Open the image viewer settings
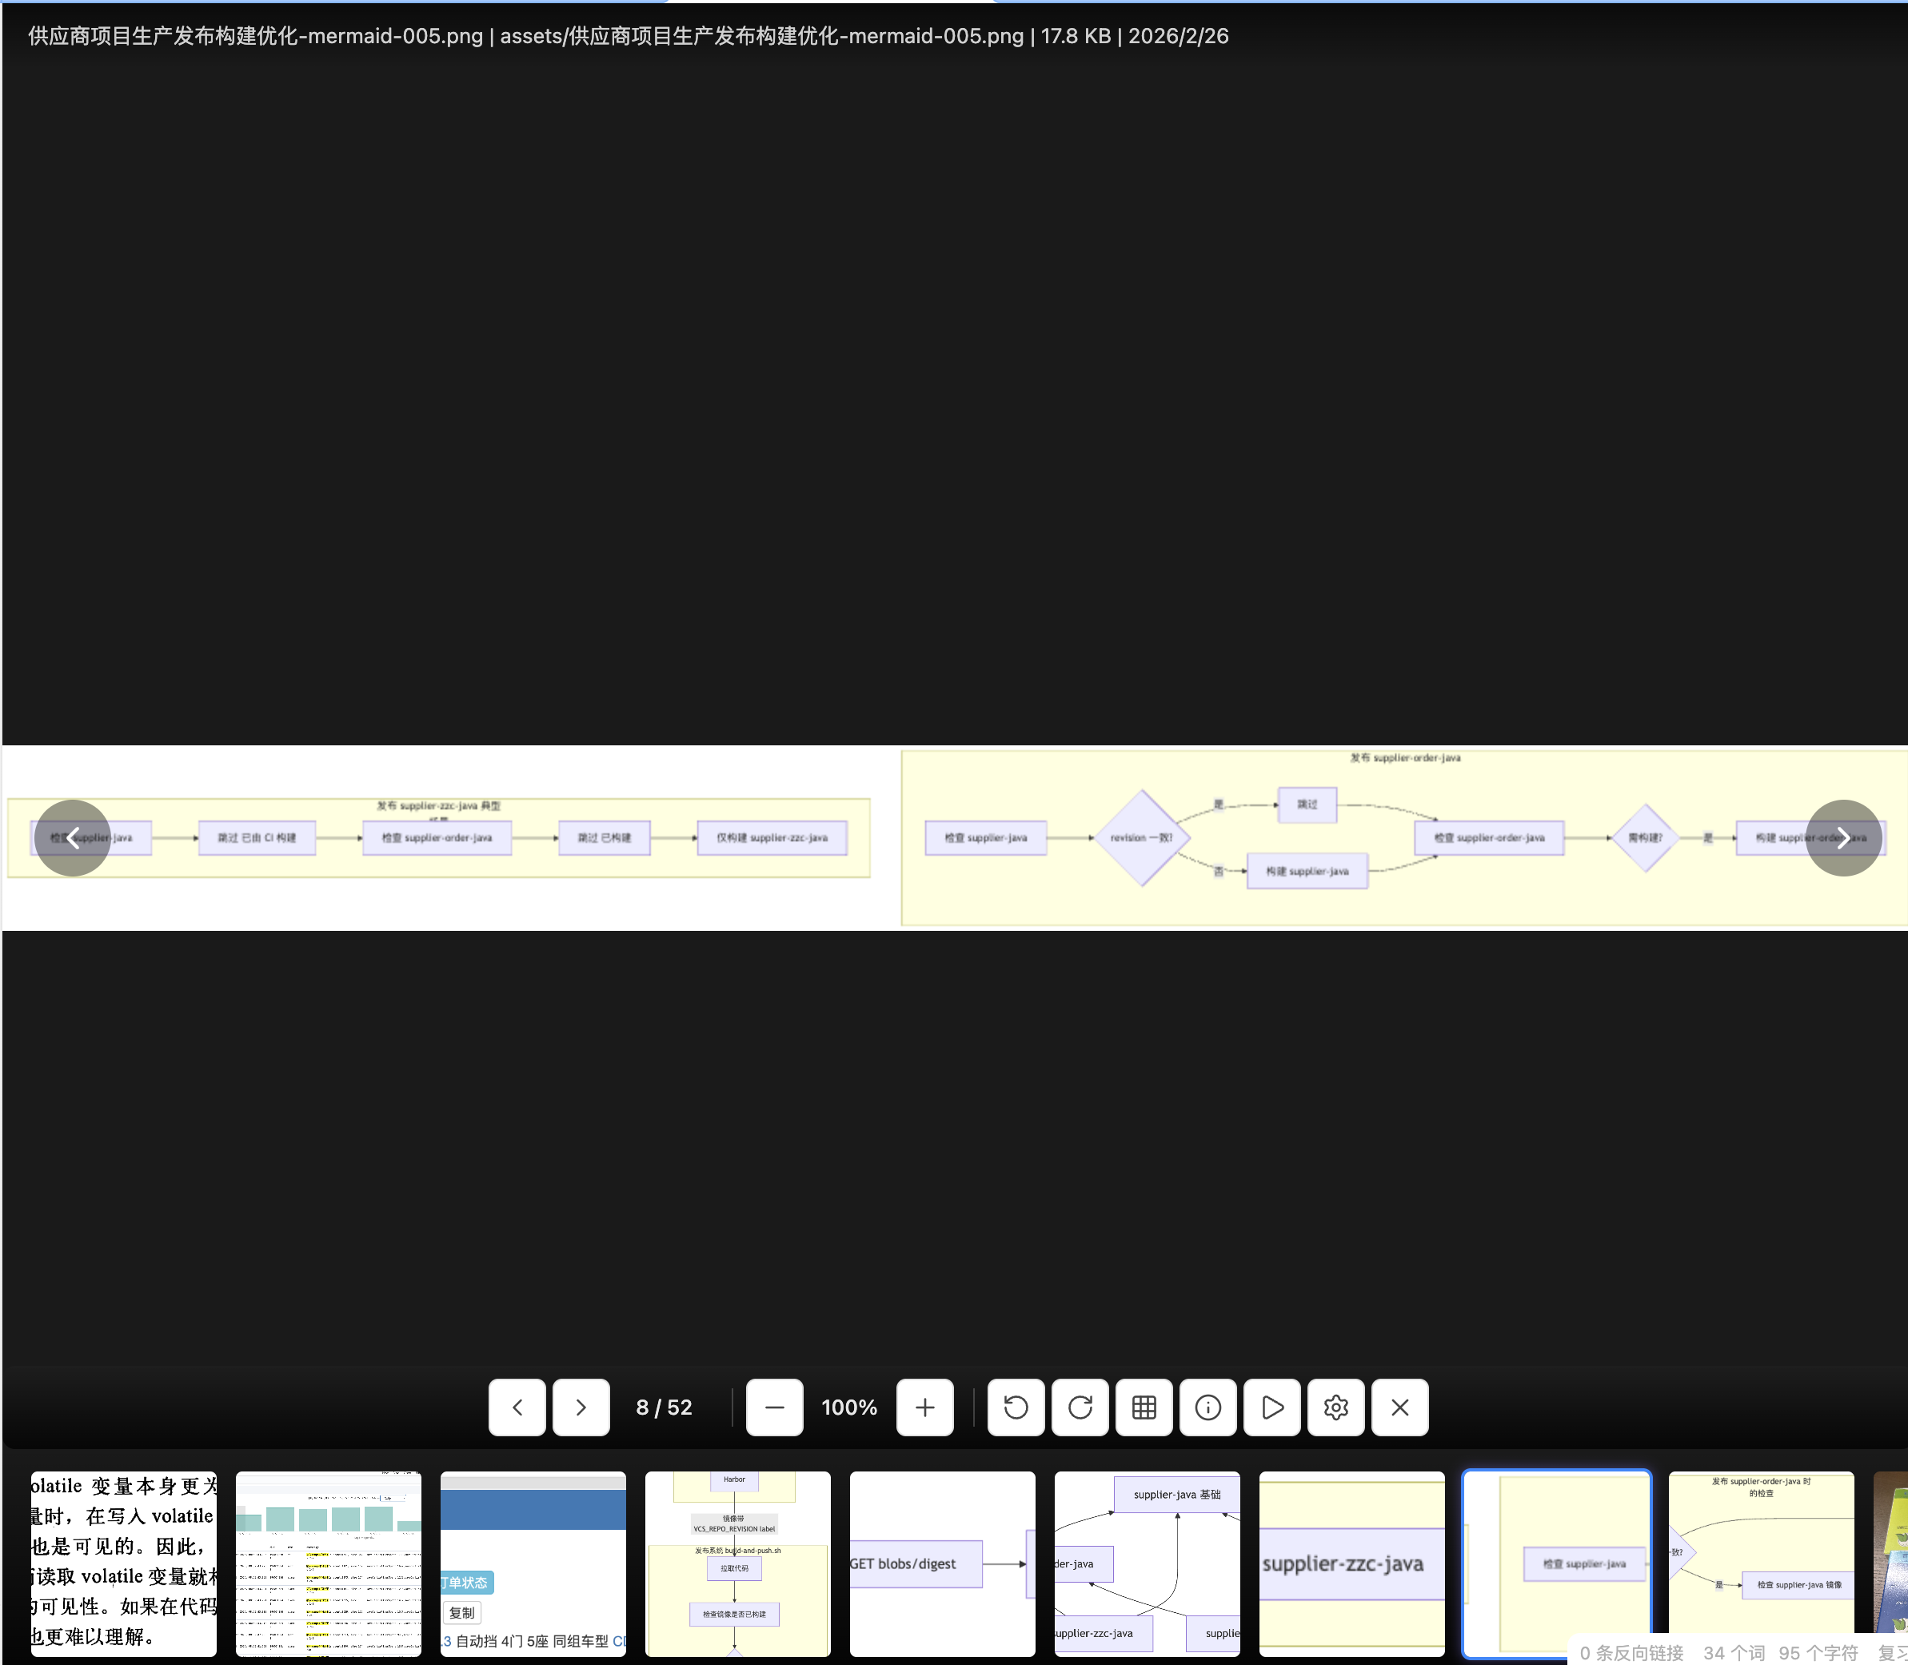Screen dimensions: 1908x1665 point(1335,1407)
